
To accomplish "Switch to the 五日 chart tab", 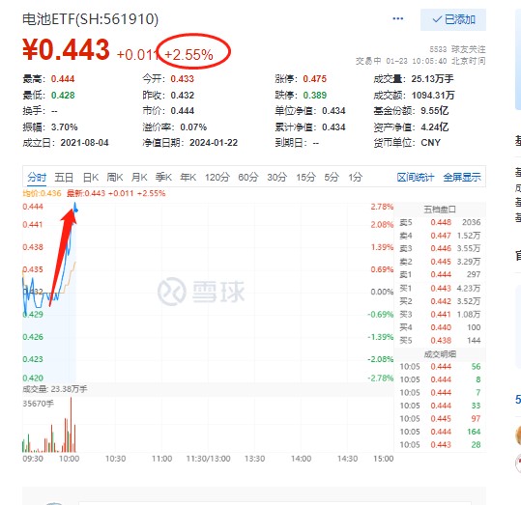I will pyautogui.click(x=64, y=178).
